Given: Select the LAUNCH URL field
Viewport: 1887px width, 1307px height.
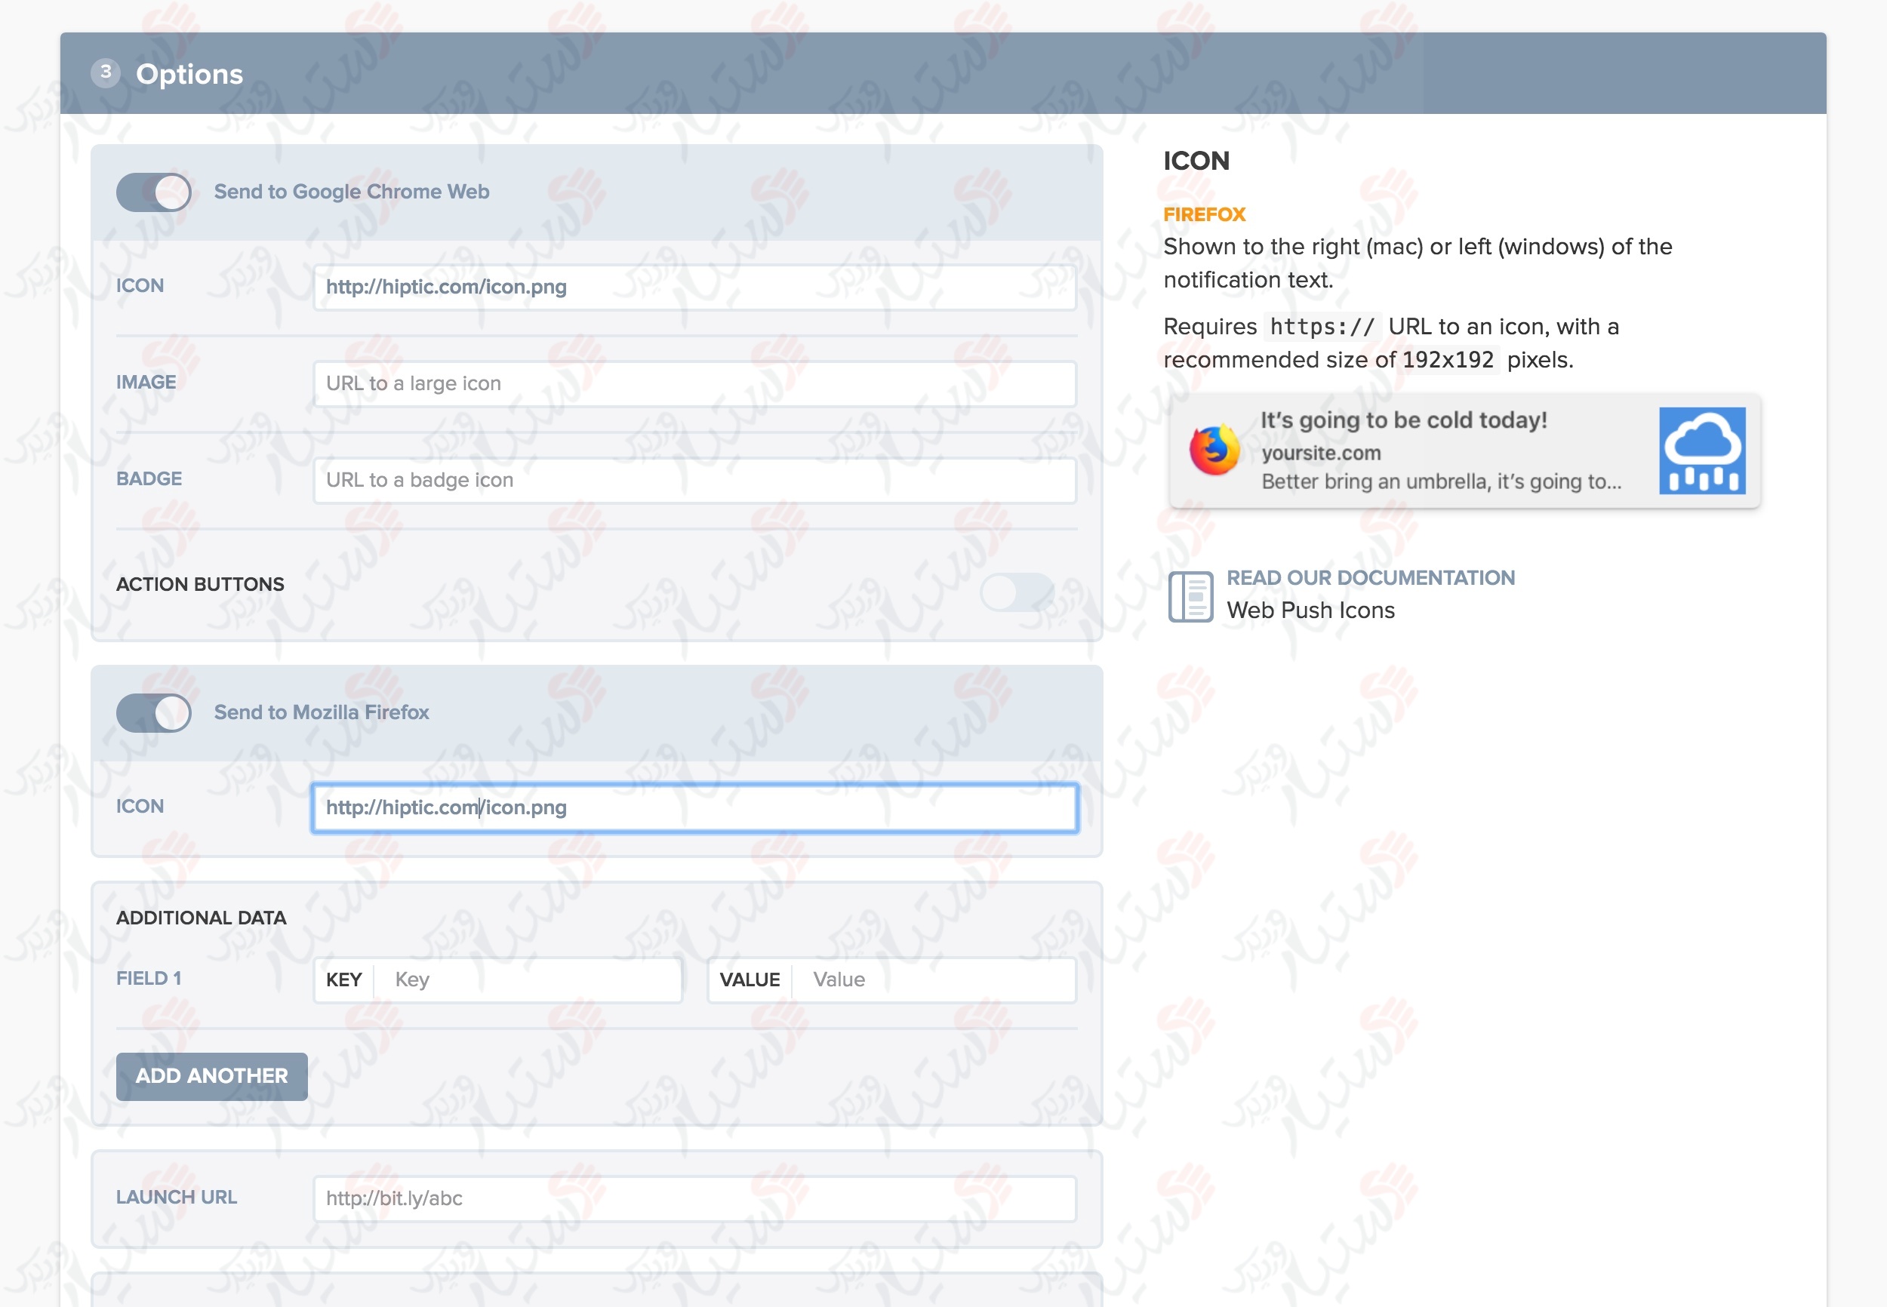Looking at the screenshot, I should [695, 1198].
